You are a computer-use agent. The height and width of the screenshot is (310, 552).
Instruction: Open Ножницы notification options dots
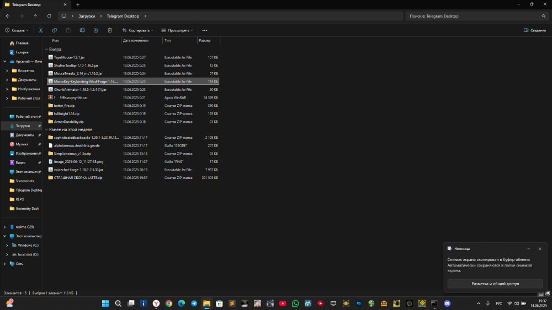pyautogui.click(x=528, y=248)
